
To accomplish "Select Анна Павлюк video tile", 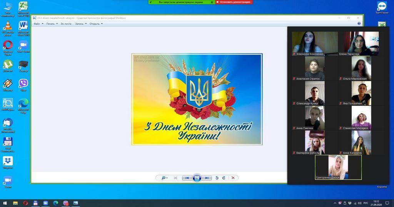I will click(315, 118).
